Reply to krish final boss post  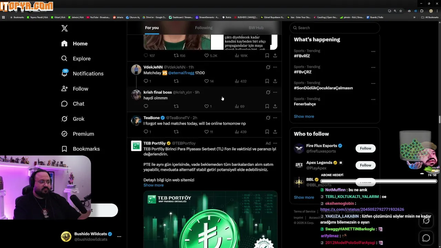[146, 106]
